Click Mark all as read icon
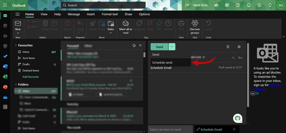The image size is (286, 133). point(125,23)
